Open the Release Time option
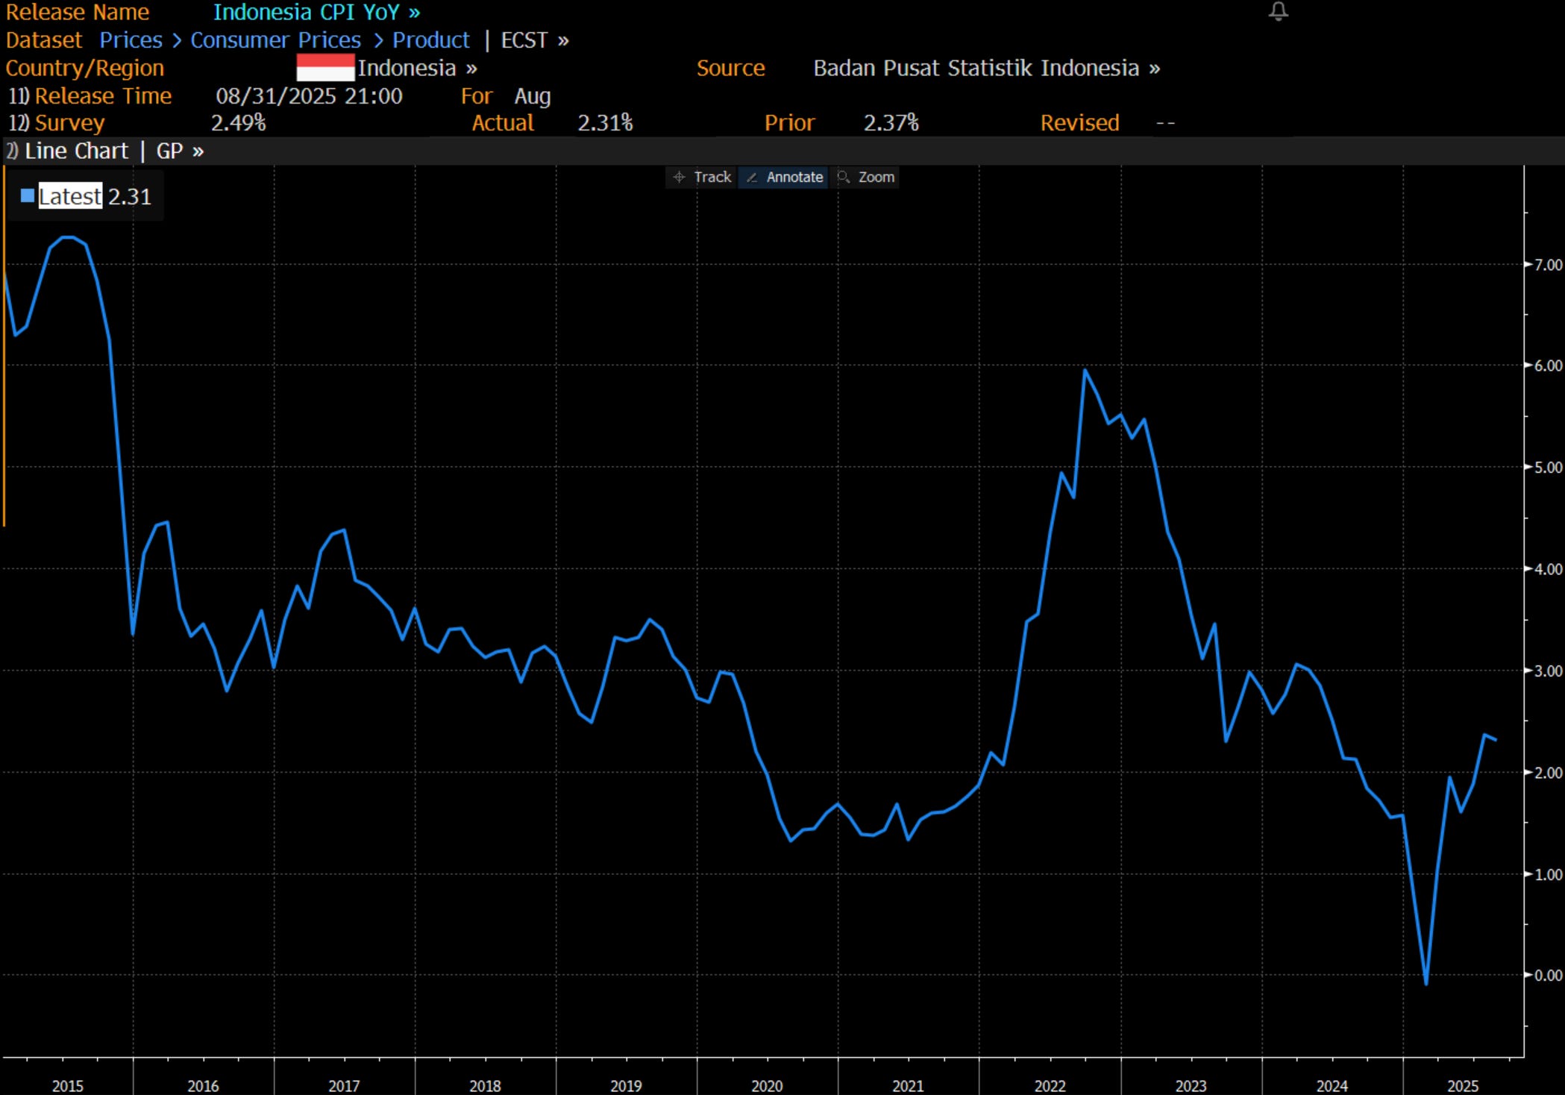The image size is (1565, 1095). click(x=102, y=96)
